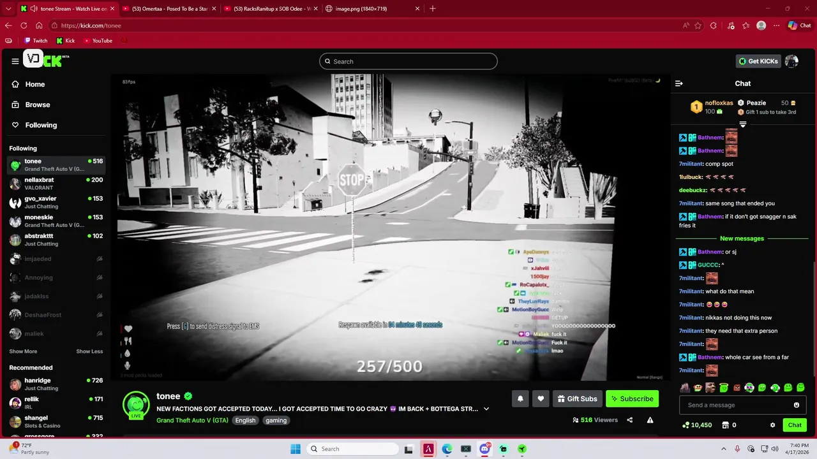This screenshot has height=459, width=817.
Task: Expand gift leaderboard chevron in chat
Action: (x=742, y=124)
